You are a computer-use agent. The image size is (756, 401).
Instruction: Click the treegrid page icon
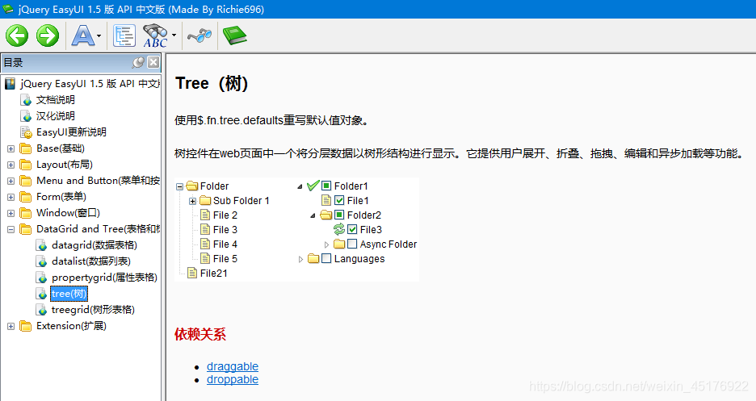point(41,310)
